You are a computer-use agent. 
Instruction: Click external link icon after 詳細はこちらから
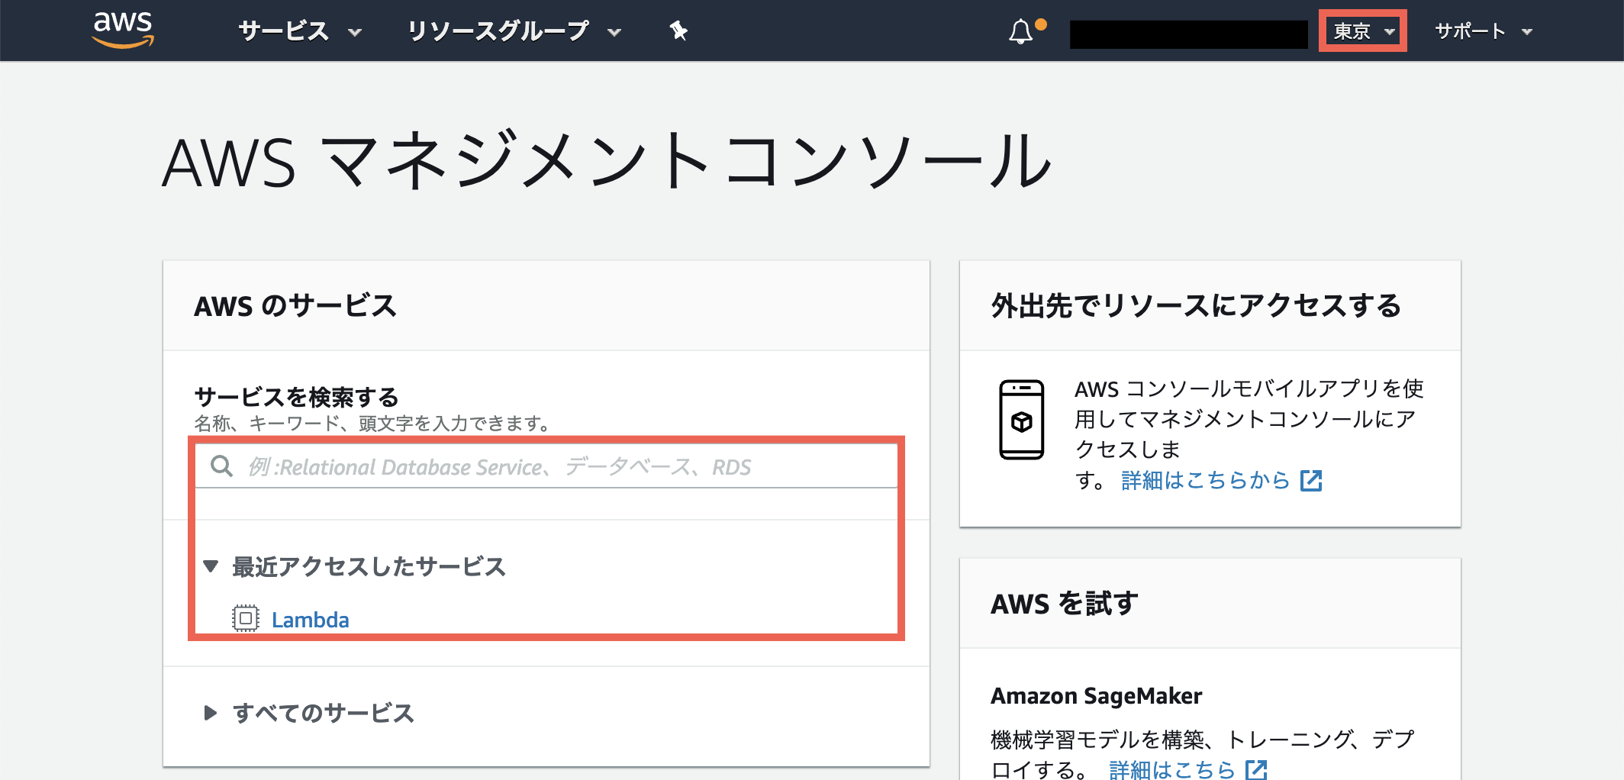[x=1311, y=481]
